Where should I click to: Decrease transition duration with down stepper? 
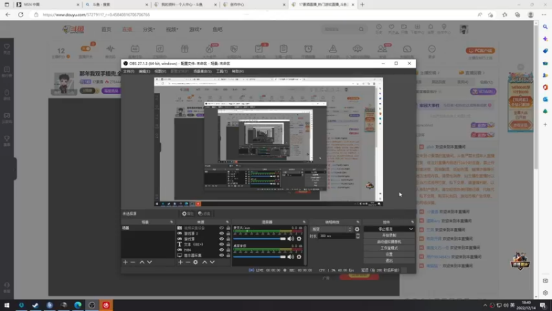pyautogui.click(x=357, y=237)
